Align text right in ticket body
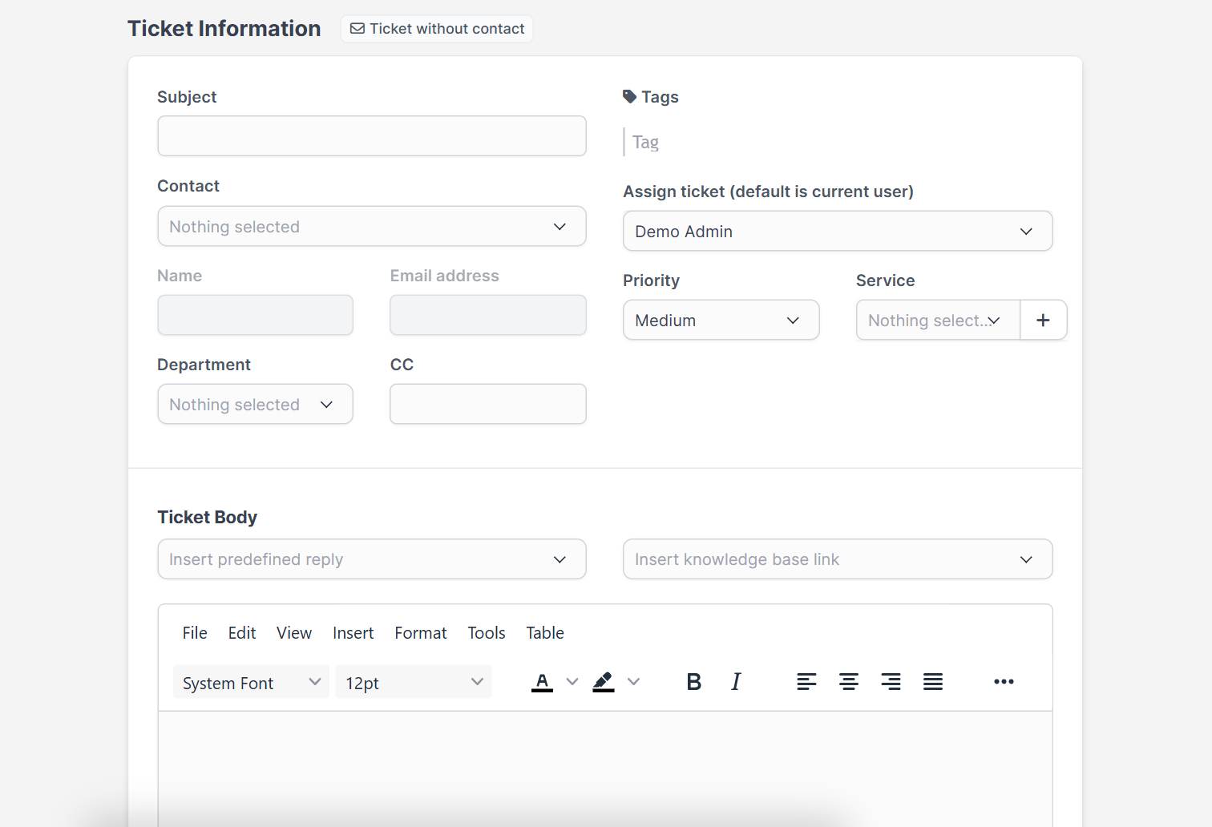 tap(891, 682)
